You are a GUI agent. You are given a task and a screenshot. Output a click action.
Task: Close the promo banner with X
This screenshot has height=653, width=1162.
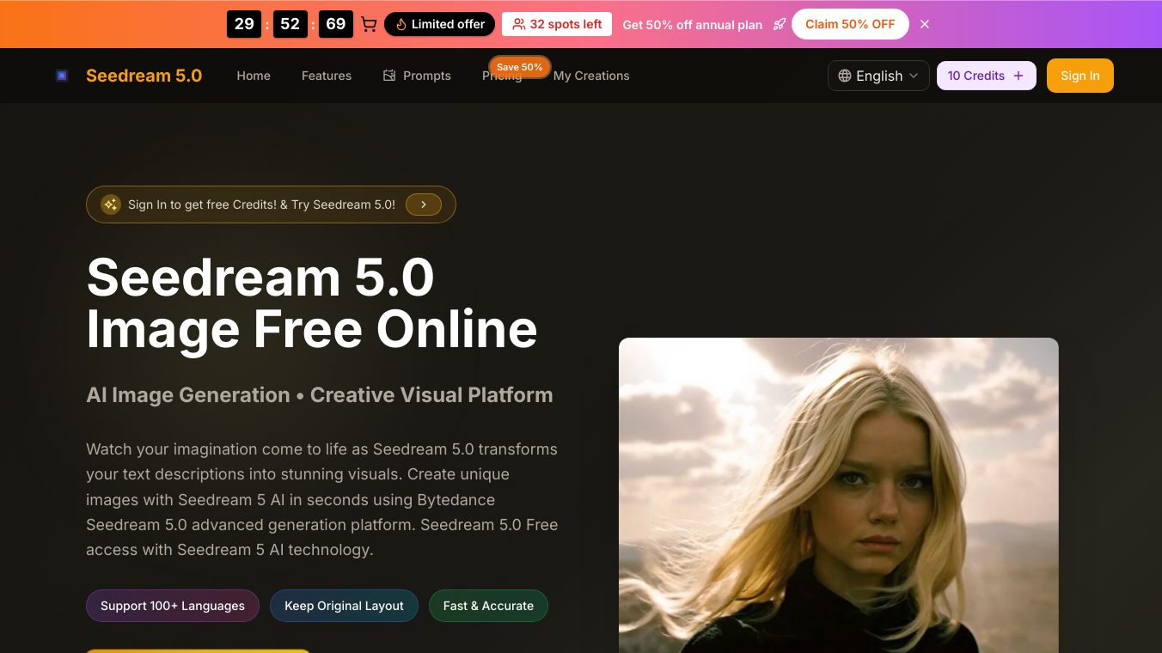[925, 24]
